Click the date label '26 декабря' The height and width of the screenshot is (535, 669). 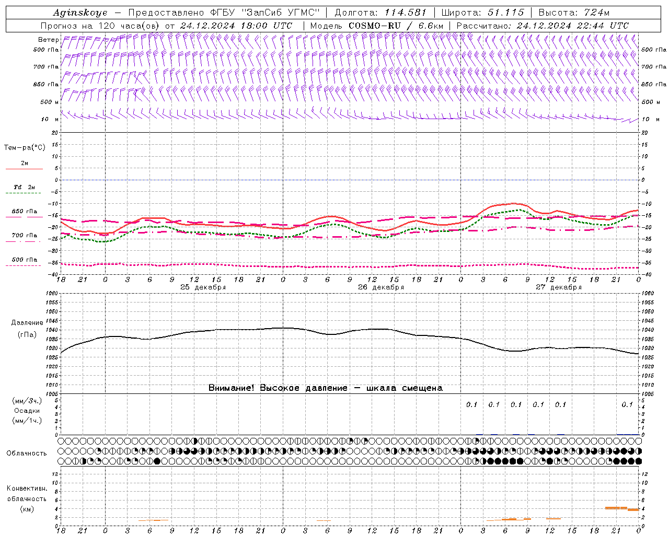pos(381,287)
